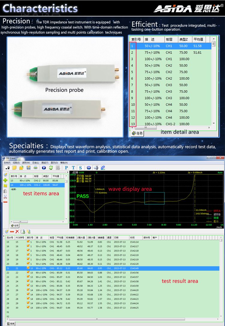Viewport: 225px width, 326px height.
Task: Click horizontal scrollbar thumb under results table
Action: point(97,319)
